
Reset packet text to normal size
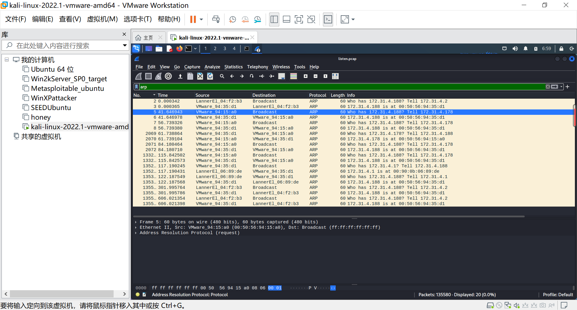click(x=325, y=76)
